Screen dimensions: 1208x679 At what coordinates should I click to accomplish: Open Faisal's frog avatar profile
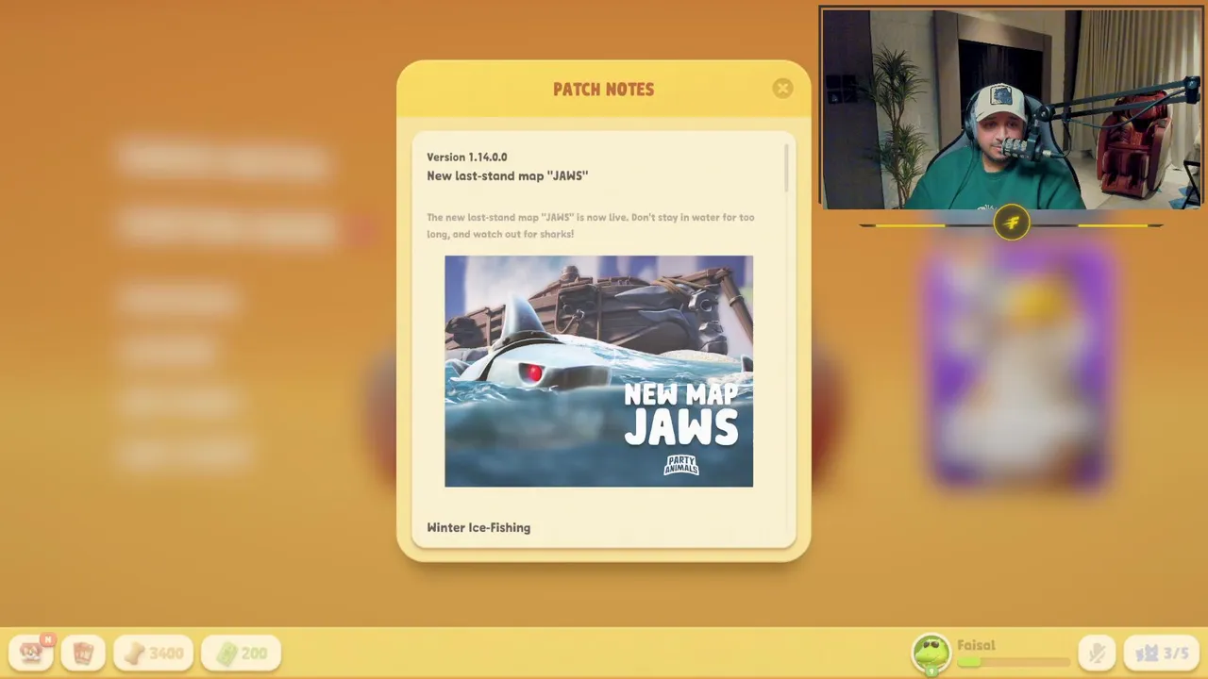(931, 654)
